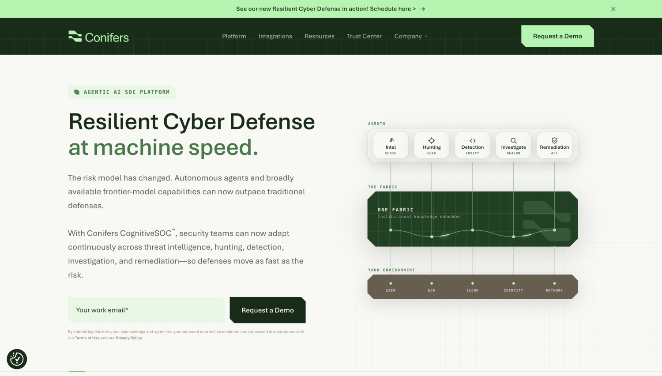662x376 pixels.
Task: Click the Identity environment node
Action: coord(513,287)
